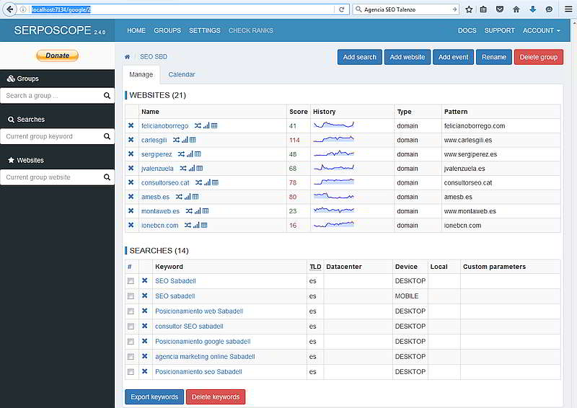Click the Add website button
577x408 pixels.
click(407, 57)
